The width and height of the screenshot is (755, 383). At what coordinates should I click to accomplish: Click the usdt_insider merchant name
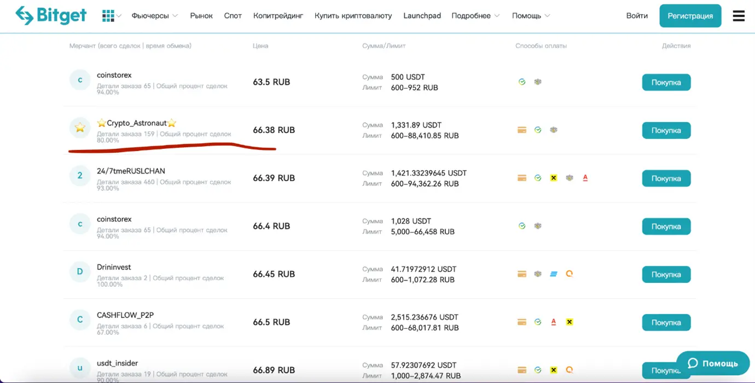pyautogui.click(x=117, y=363)
